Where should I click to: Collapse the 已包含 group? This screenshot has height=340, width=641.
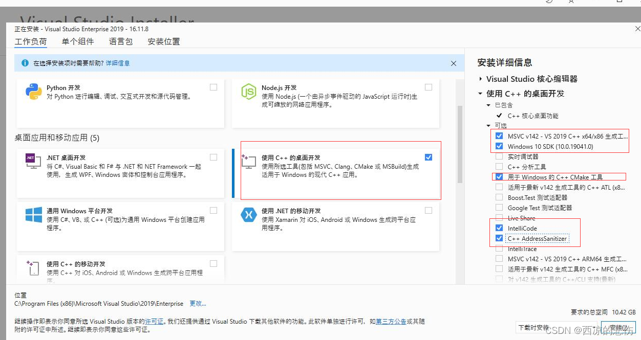point(488,105)
